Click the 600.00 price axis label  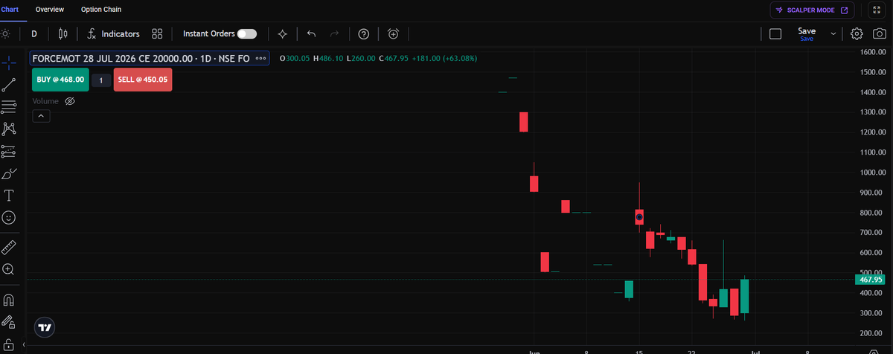coord(871,253)
